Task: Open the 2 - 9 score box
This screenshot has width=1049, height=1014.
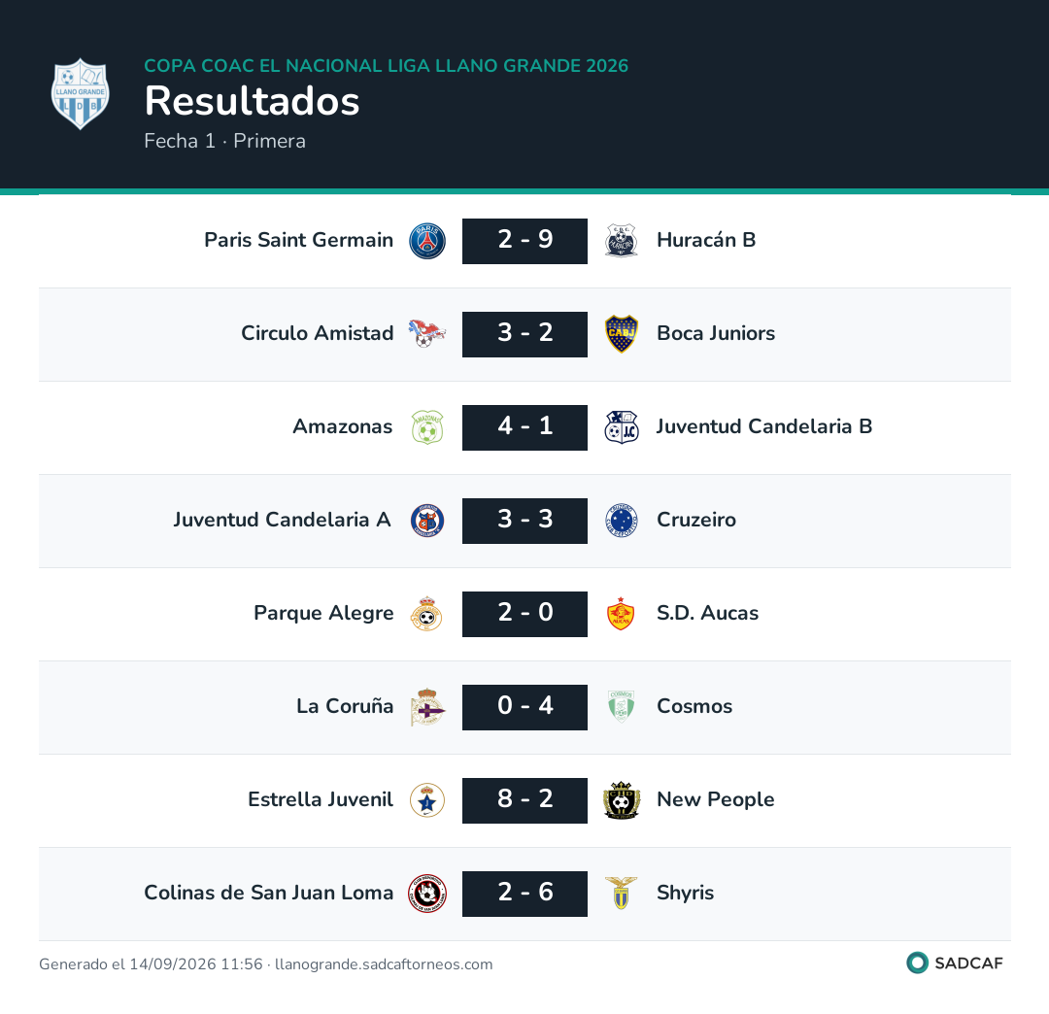Action: (525, 241)
